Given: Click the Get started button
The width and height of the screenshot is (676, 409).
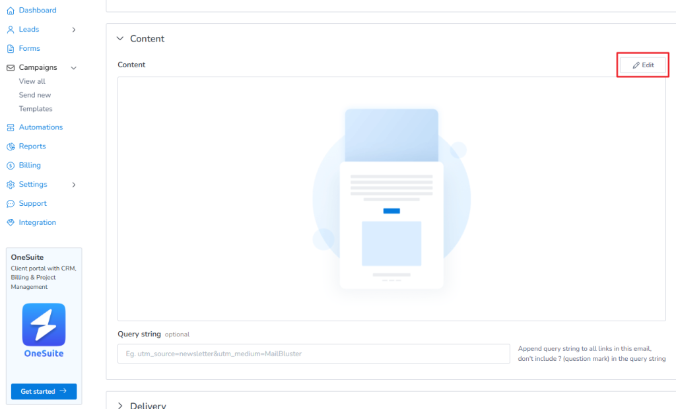Looking at the screenshot, I should [x=44, y=391].
